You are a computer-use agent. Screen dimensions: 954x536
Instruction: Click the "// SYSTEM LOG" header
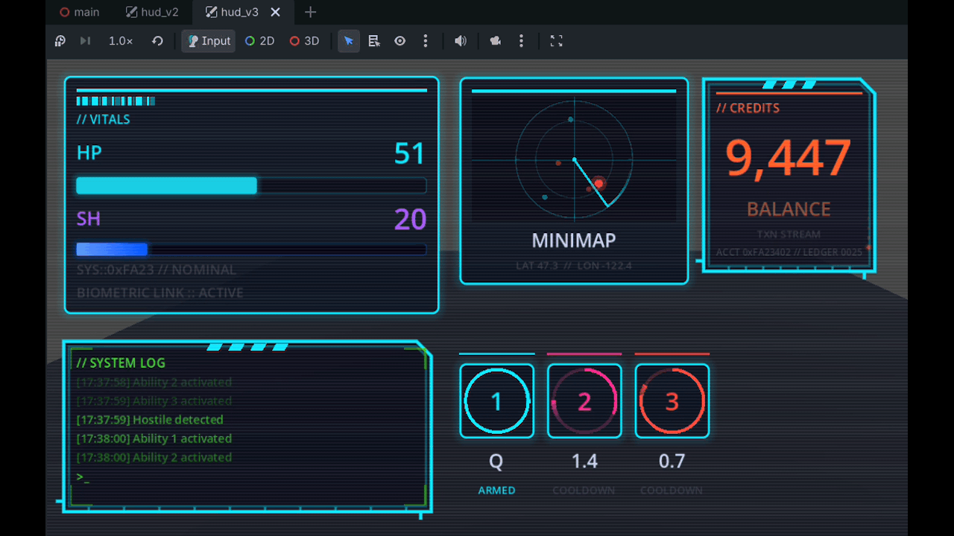point(121,363)
